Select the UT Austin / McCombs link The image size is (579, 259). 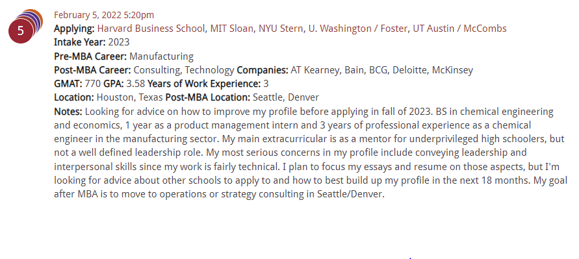pos(459,29)
